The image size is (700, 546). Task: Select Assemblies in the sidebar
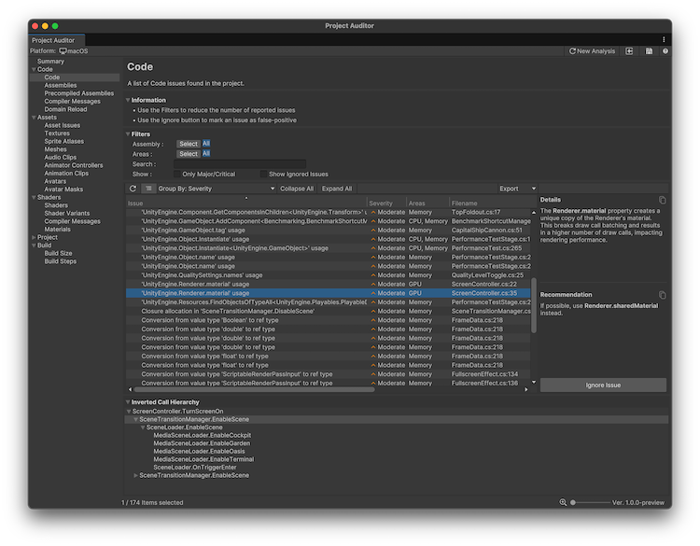coord(60,85)
